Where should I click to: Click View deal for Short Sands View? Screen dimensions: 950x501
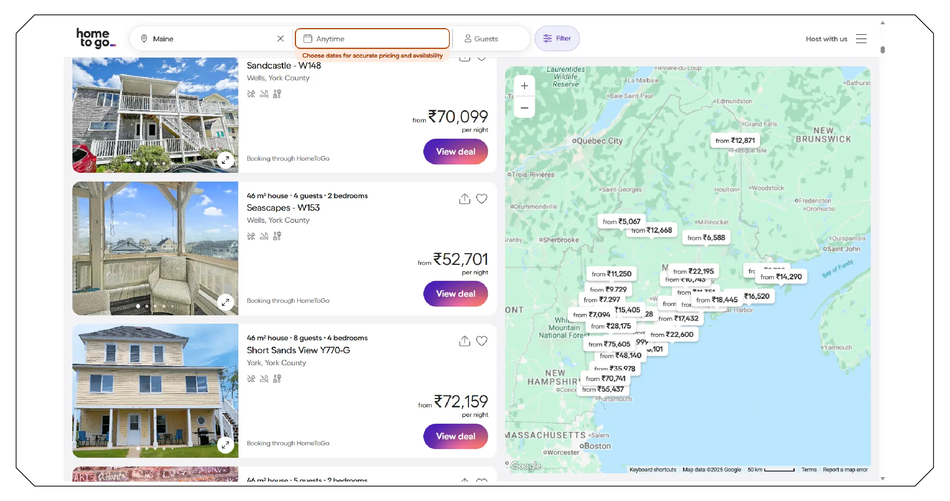point(455,436)
